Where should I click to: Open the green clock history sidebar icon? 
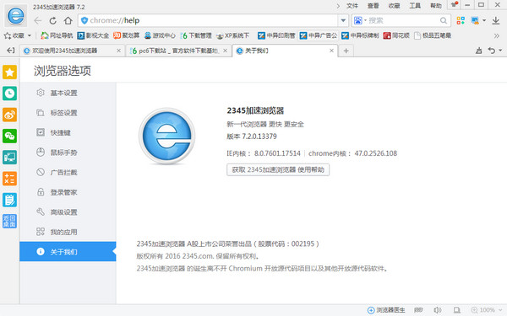pyautogui.click(x=9, y=94)
